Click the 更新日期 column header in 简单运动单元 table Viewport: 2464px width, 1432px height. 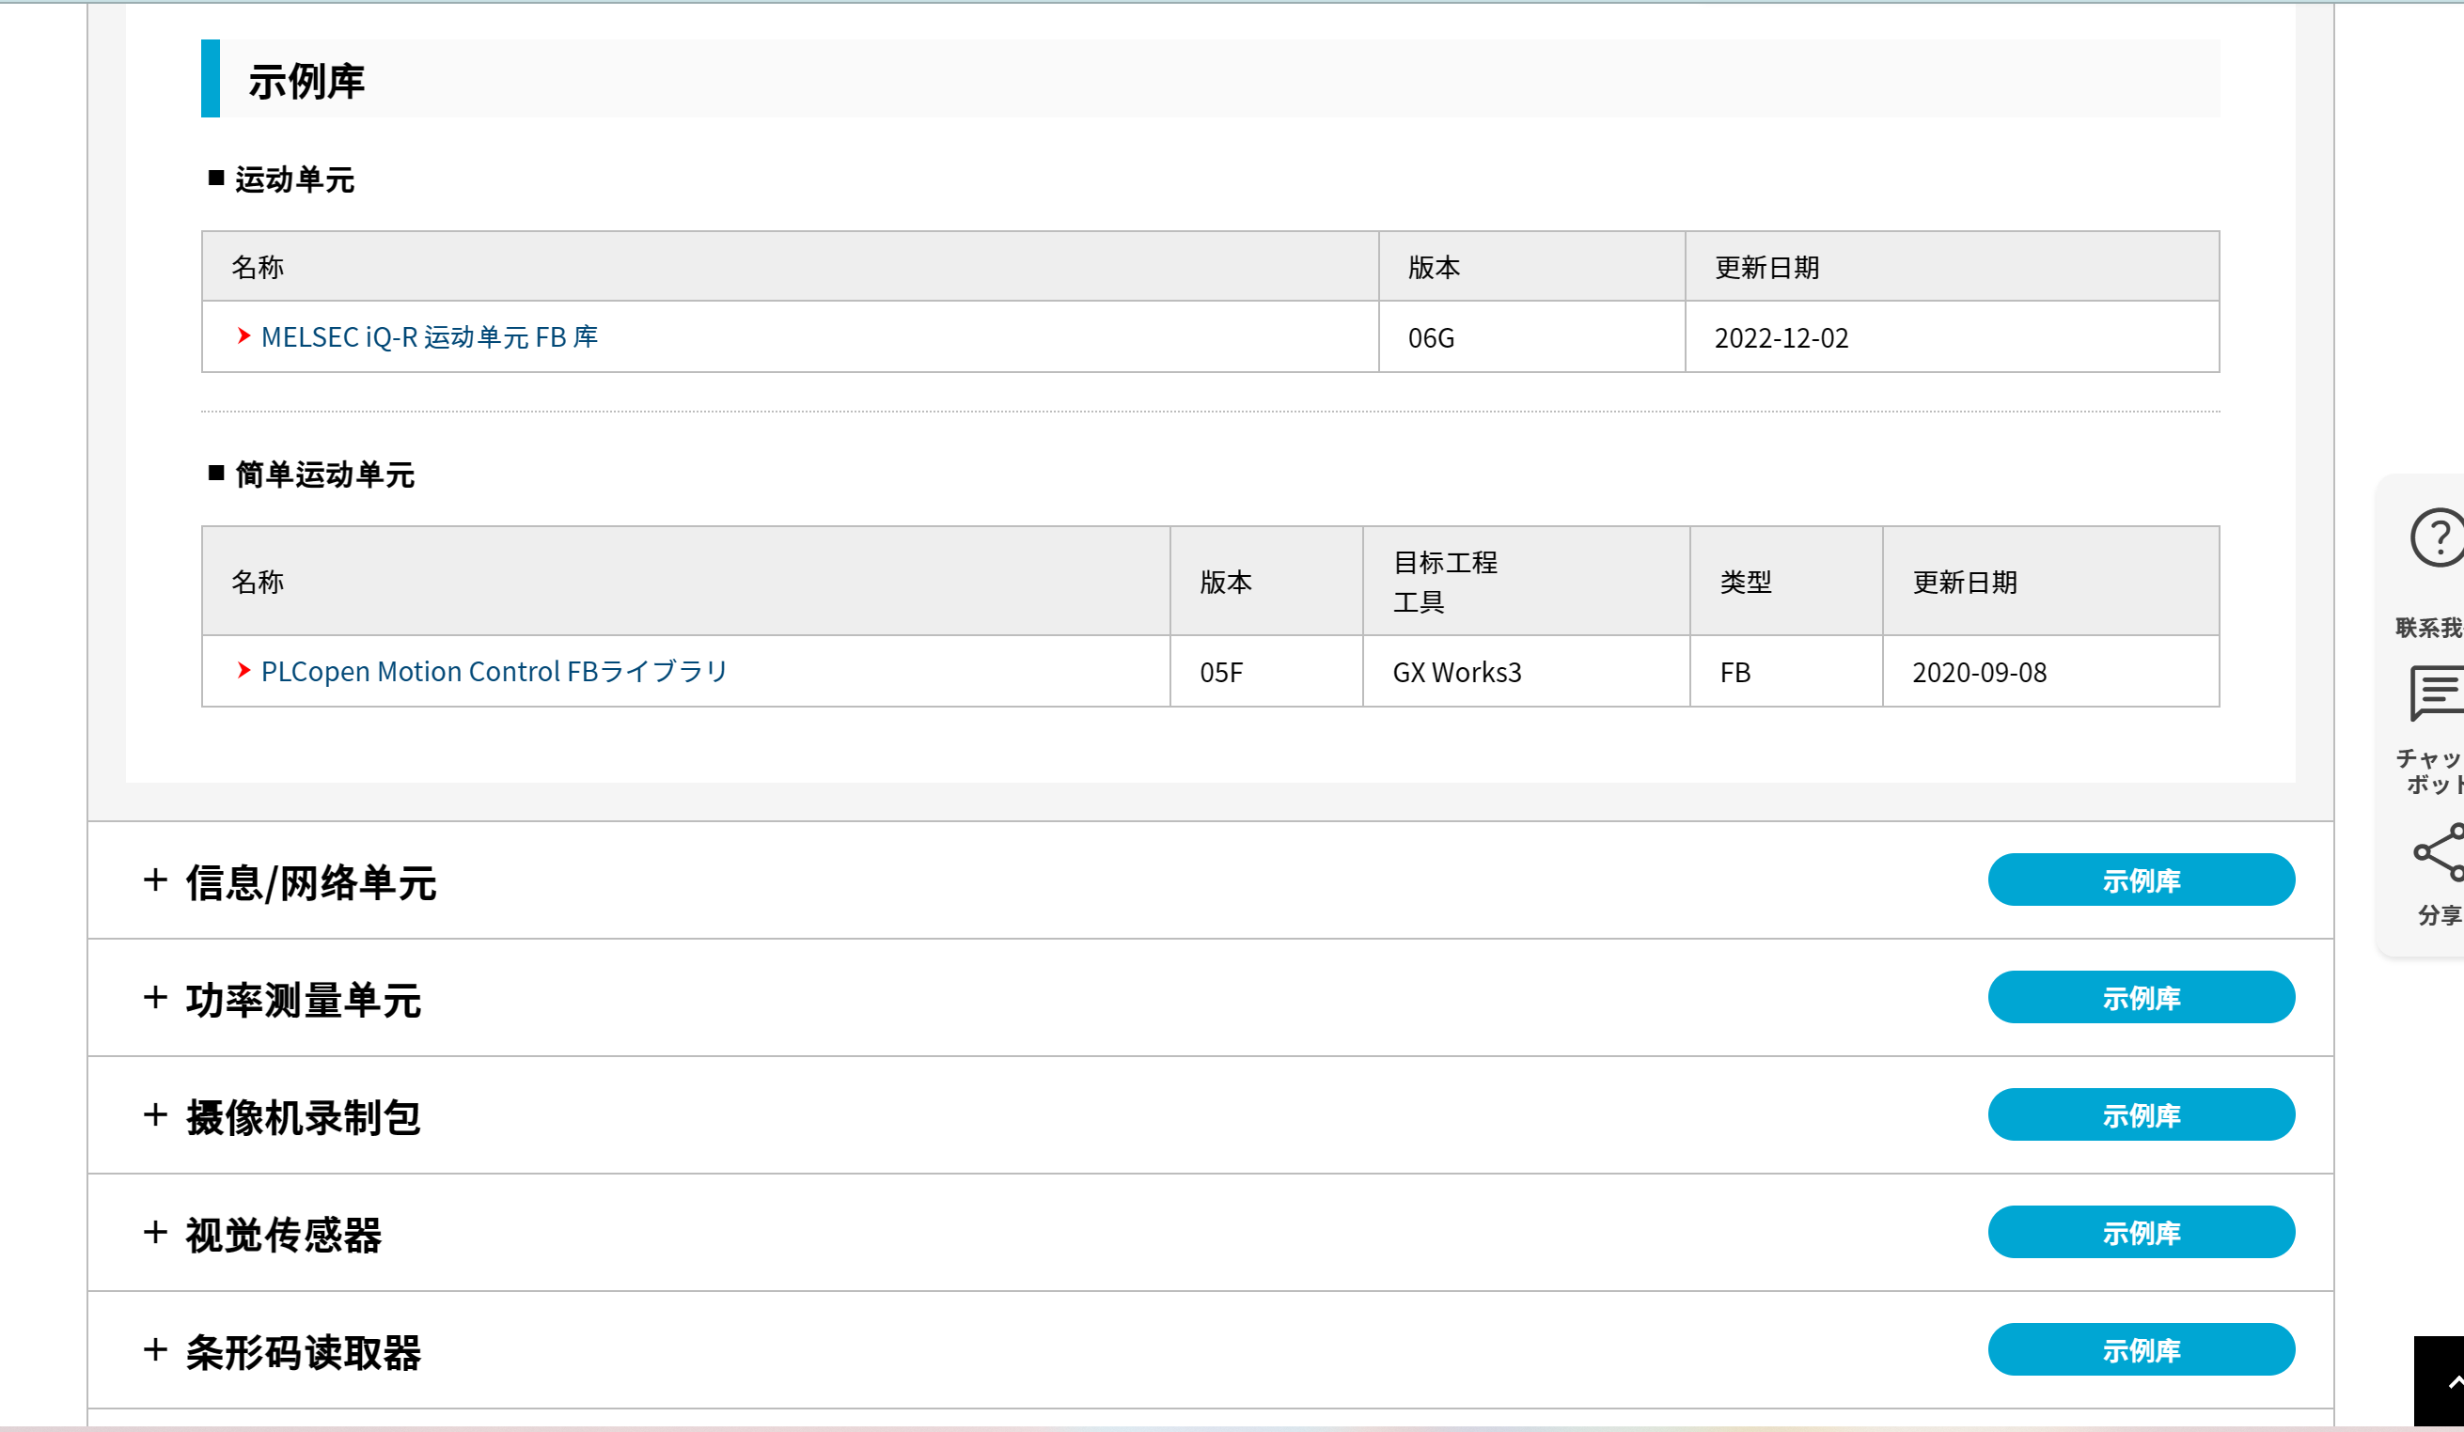(1965, 583)
